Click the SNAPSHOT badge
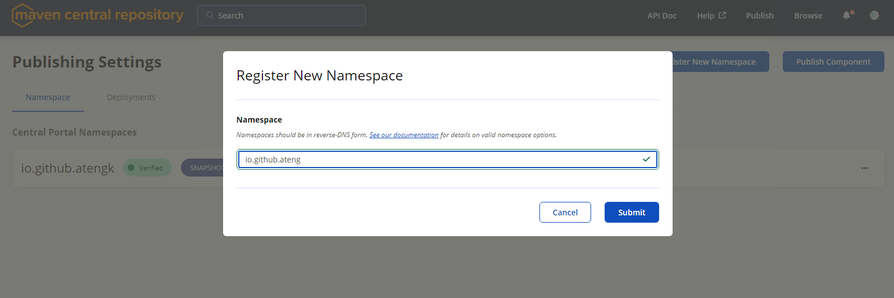The image size is (894, 298). click(x=203, y=168)
